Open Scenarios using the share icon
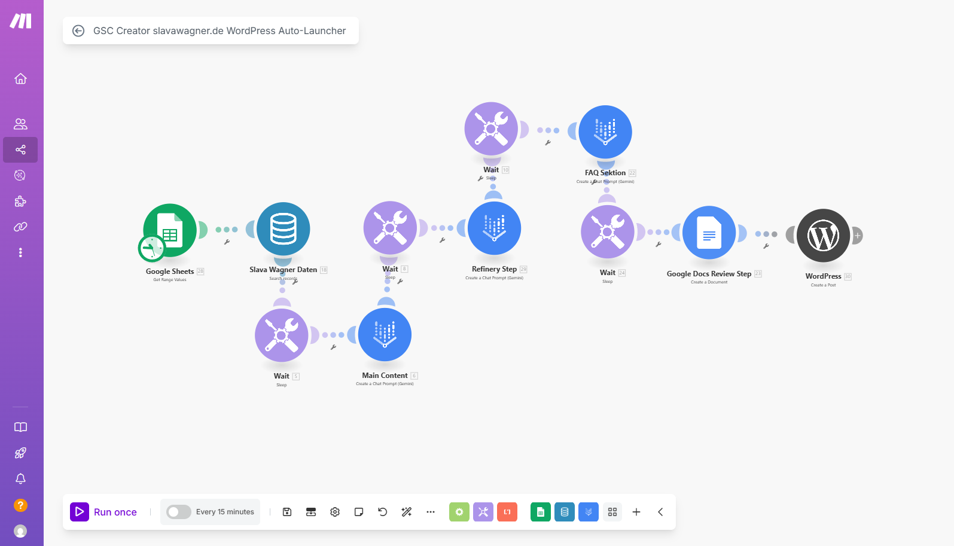The image size is (954, 546). tap(20, 150)
